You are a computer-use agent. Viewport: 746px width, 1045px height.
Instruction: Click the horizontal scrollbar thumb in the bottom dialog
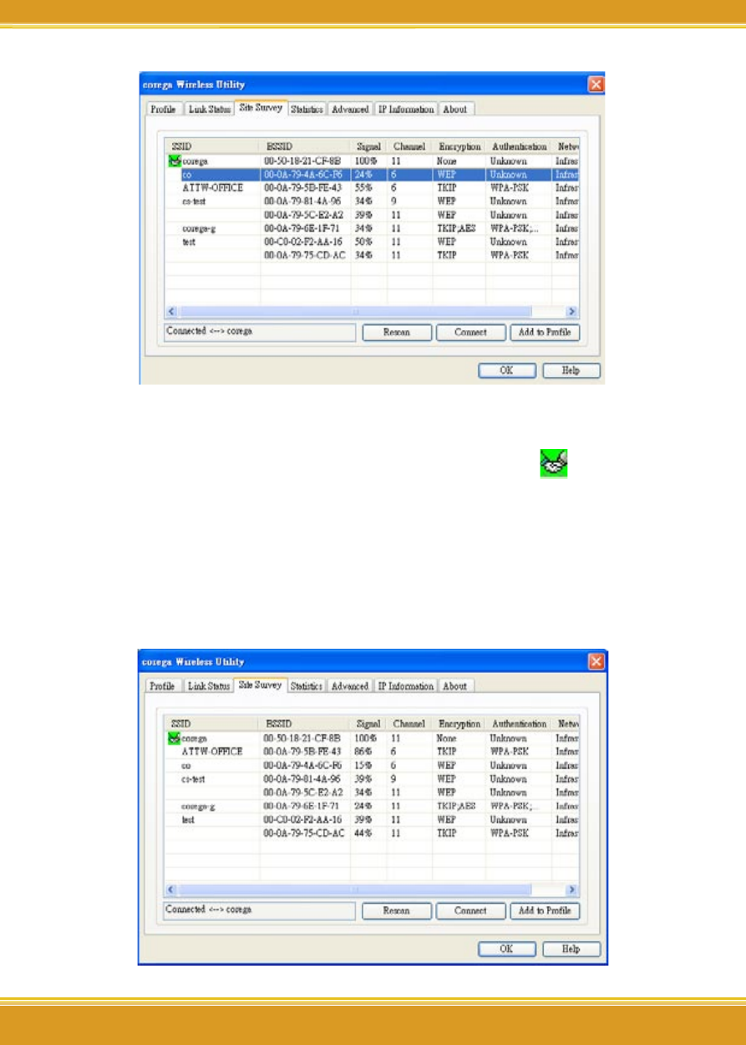353,890
